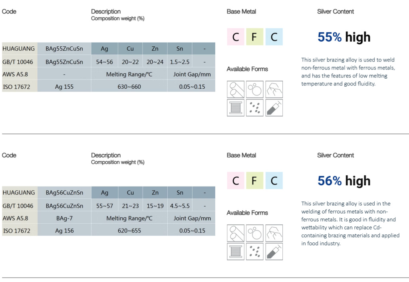Click the ring form icon for BAg55ZnCuSn
The width and height of the screenshot is (409, 282).
(255, 89)
